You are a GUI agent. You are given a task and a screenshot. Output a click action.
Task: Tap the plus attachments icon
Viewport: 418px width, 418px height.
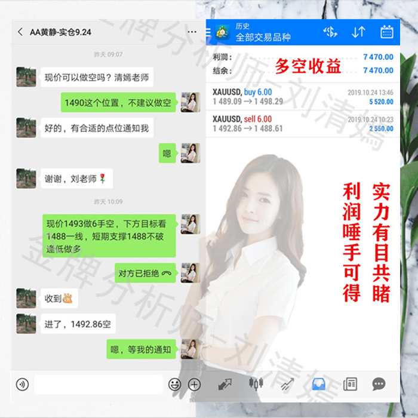[194, 385]
